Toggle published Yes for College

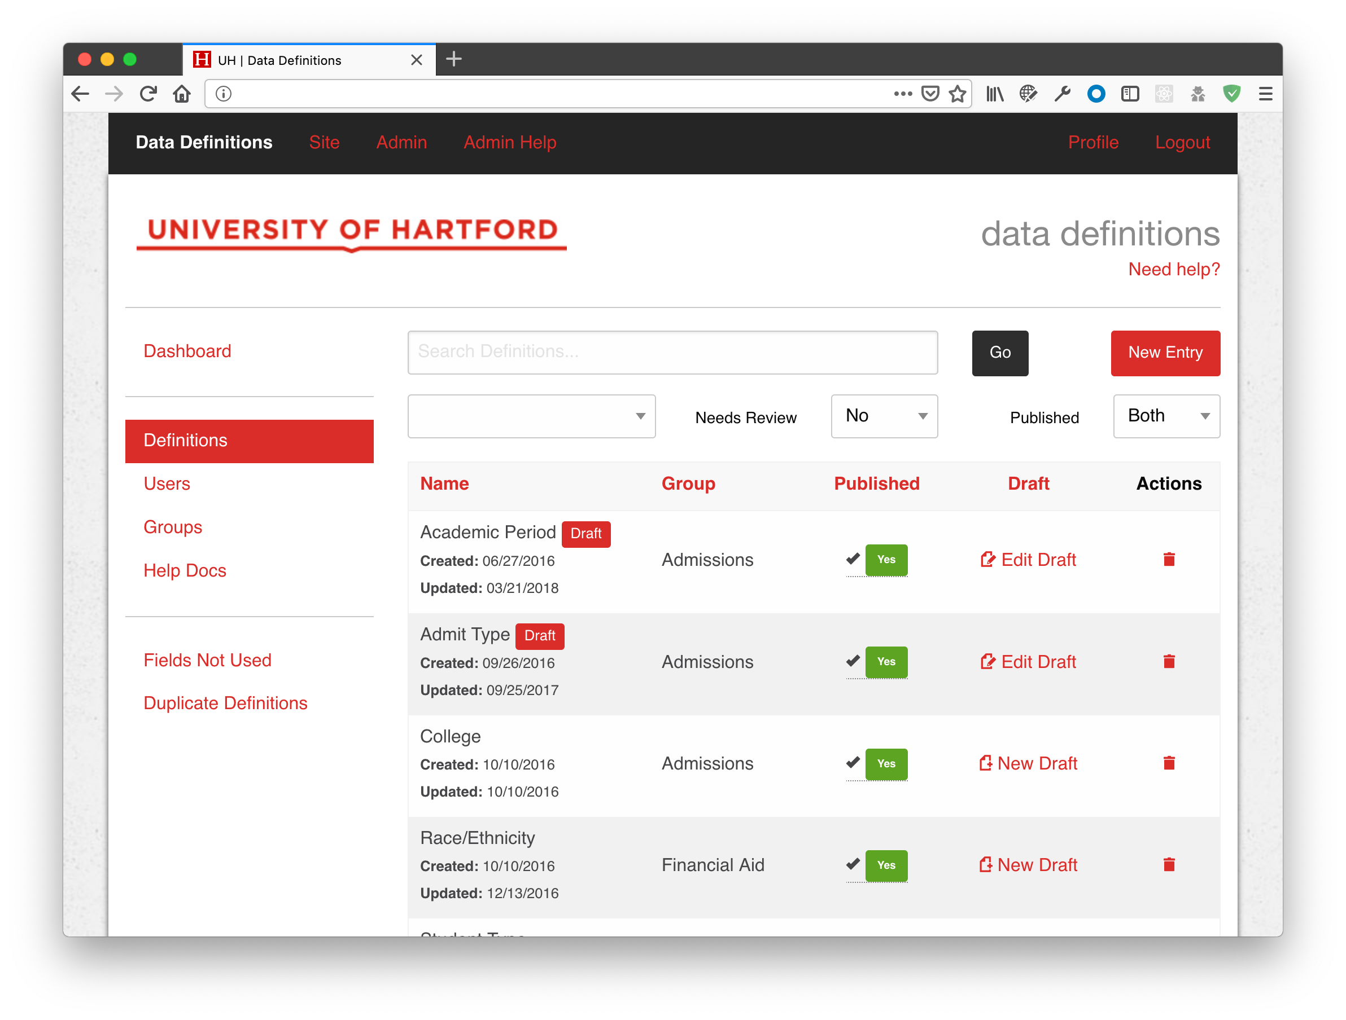pos(886,763)
